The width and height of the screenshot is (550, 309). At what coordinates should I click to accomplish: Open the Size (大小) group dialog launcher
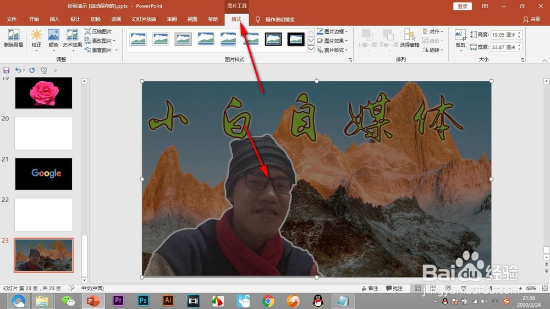pos(522,60)
